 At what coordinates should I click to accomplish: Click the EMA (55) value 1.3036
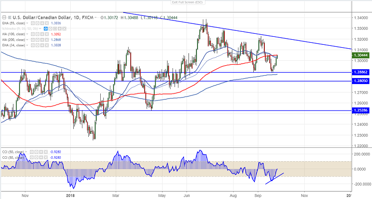(56, 23)
